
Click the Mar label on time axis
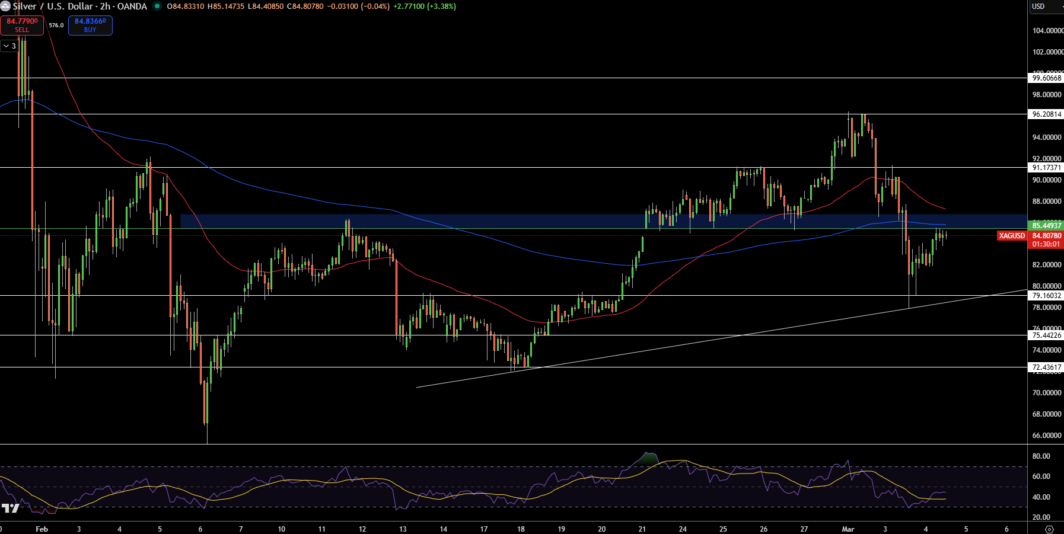click(848, 529)
